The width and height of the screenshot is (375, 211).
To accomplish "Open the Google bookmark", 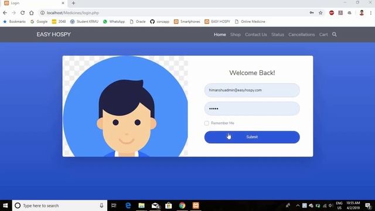I will tap(39, 22).
